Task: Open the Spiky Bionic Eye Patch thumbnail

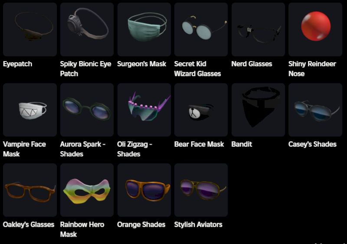Action: 87,29
